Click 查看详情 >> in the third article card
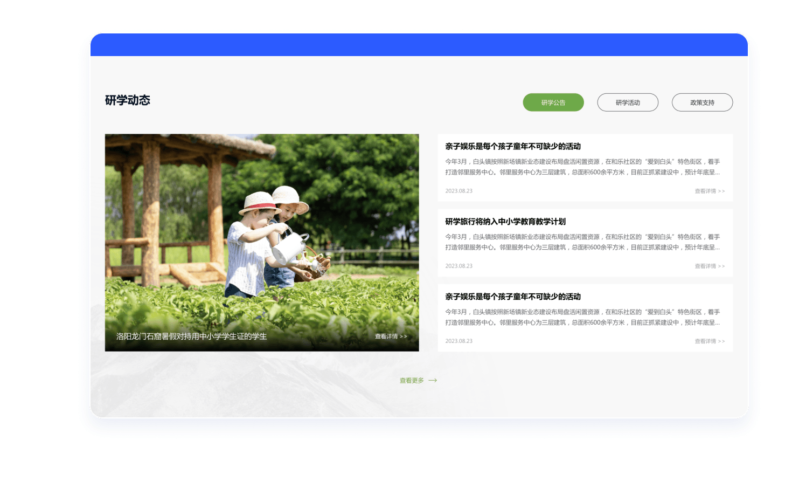Screen dimensions: 792x481 709,341
